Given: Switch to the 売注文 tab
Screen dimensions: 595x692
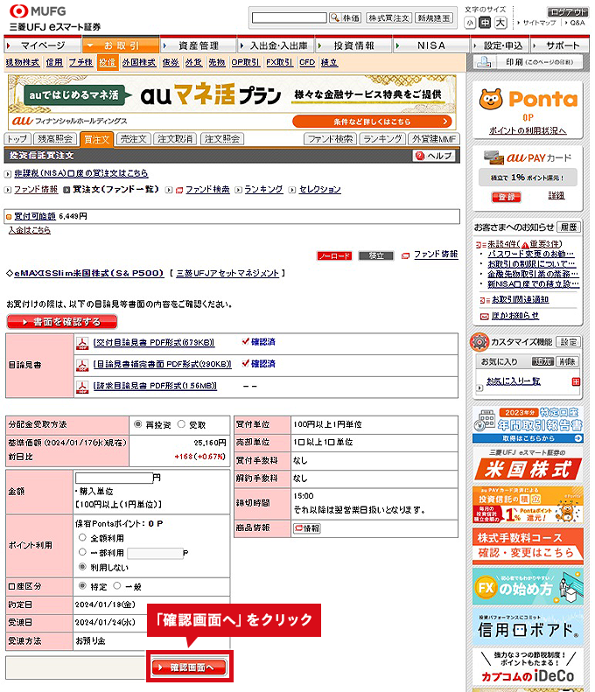Looking at the screenshot, I should pyautogui.click(x=133, y=139).
